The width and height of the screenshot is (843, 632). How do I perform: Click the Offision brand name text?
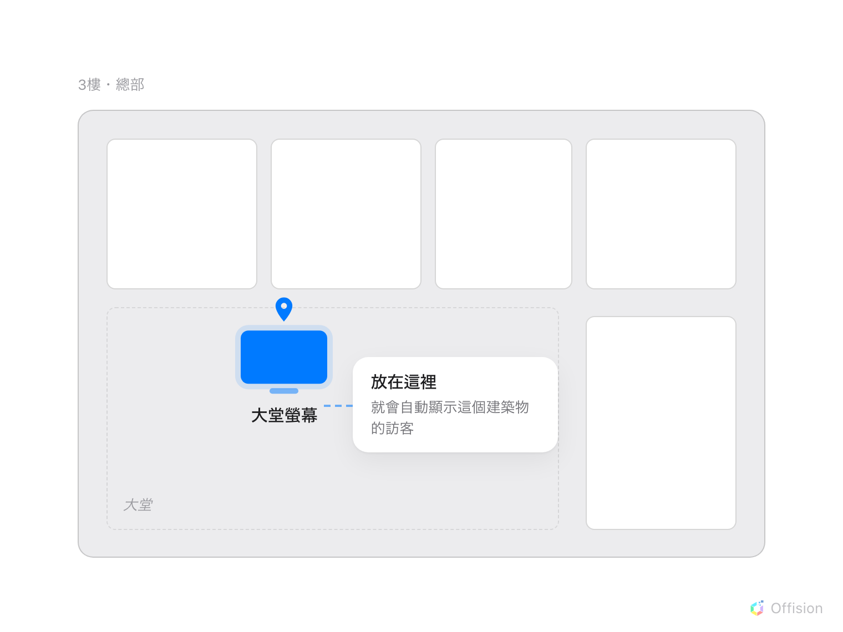(x=796, y=608)
